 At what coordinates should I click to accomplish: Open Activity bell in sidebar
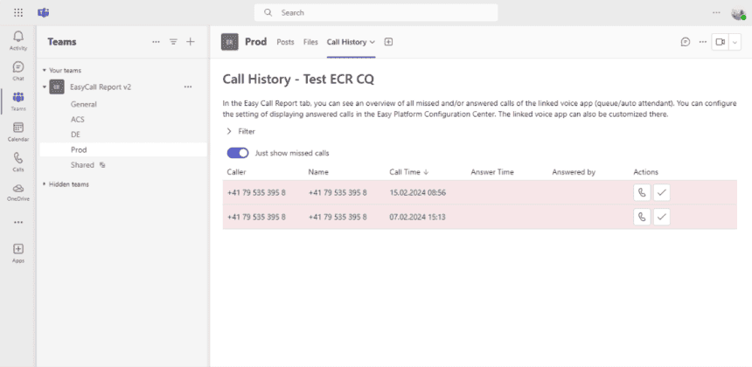click(18, 40)
